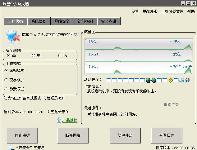
Task: Click text 系统启动以来，还没有发现对系统的攻击。
Action: click(122, 91)
